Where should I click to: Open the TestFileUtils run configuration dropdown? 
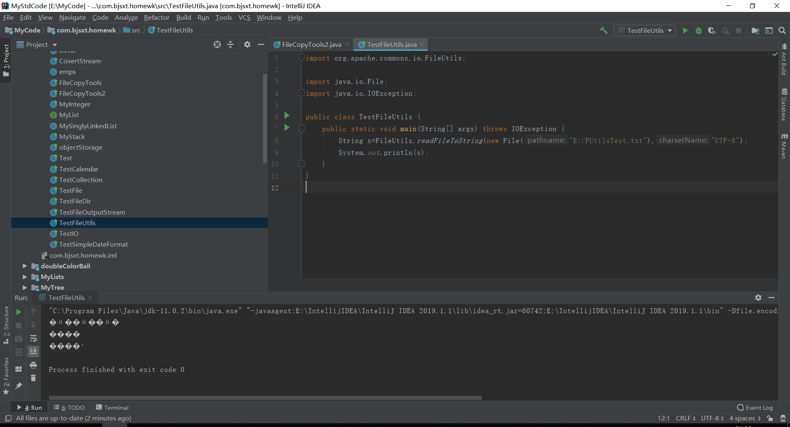tap(645, 30)
